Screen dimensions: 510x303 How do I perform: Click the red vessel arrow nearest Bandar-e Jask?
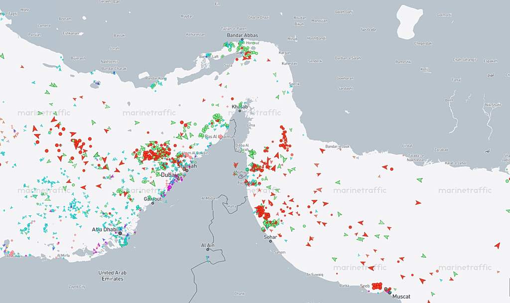tap(322, 151)
